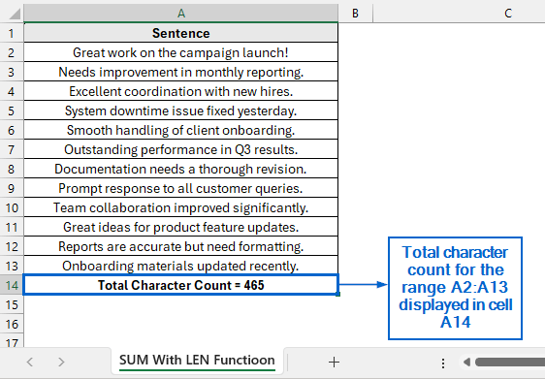Select row 8 header
Image resolution: width=545 pixels, height=379 pixels.
click(12, 170)
